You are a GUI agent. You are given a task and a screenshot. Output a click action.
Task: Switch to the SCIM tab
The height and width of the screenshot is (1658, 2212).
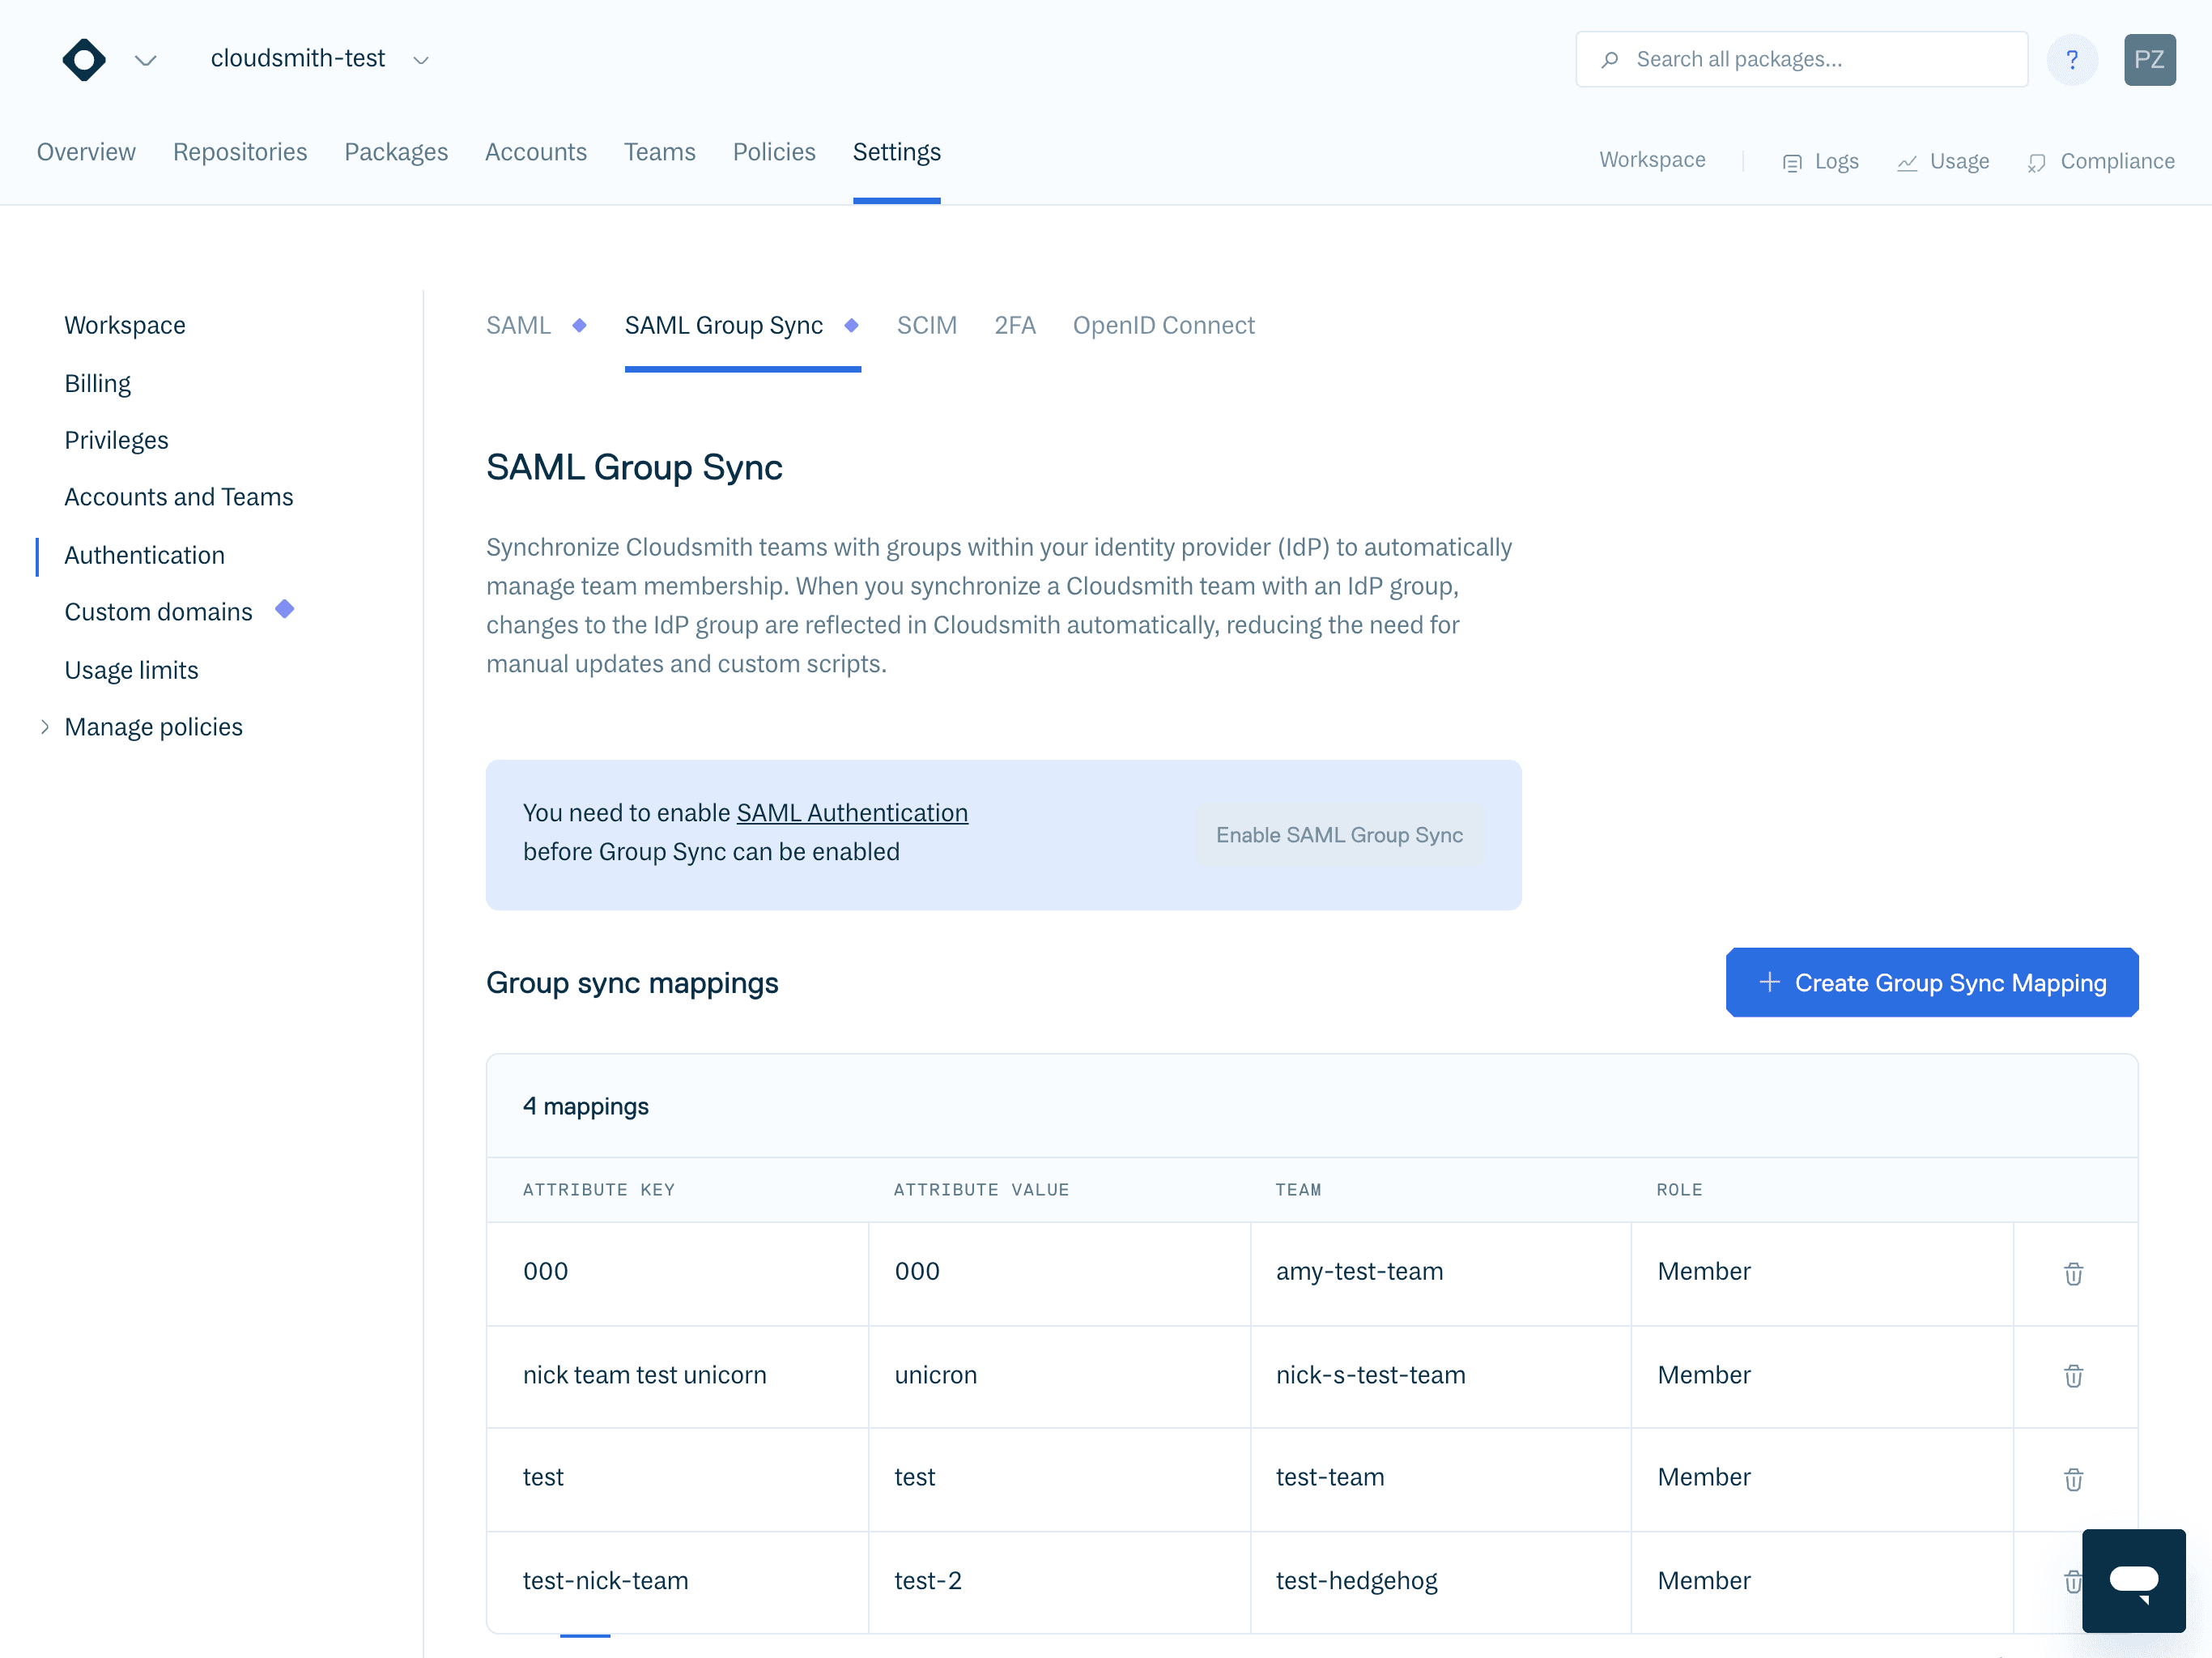click(x=927, y=325)
